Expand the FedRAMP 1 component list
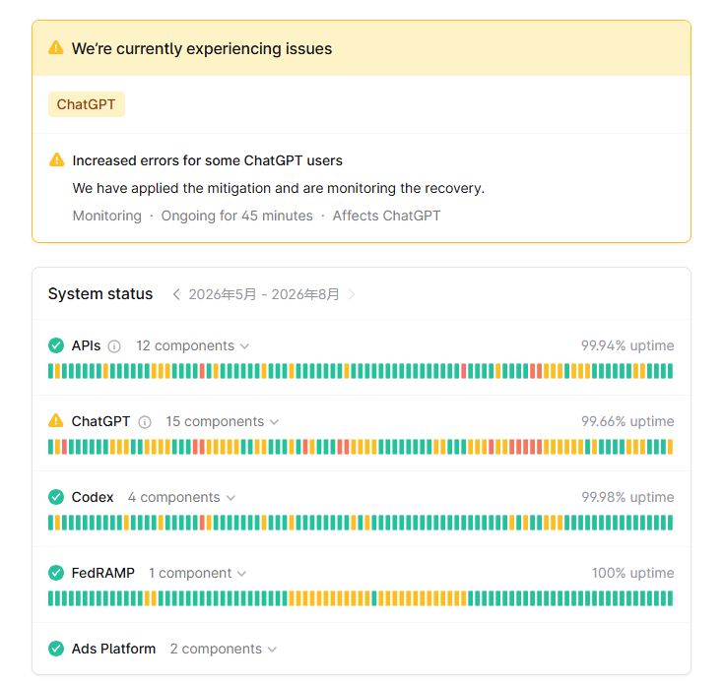Viewport: 724px width, 683px height. click(197, 573)
